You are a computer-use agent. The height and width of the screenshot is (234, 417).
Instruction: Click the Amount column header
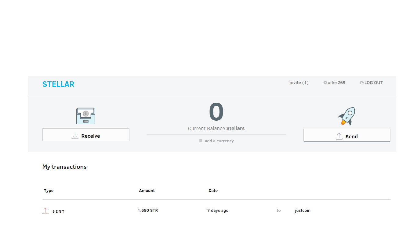147,191
